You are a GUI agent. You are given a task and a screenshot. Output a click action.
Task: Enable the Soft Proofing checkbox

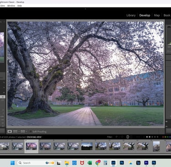pyautogui.click(x=31, y=131)
